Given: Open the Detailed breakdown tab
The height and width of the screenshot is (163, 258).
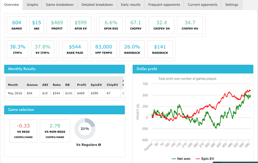Looking at the screenshot, I should 97,4.
